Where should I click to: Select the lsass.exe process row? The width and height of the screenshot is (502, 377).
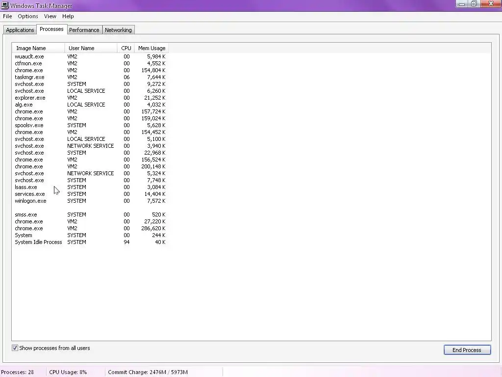[x=90, y=187]
